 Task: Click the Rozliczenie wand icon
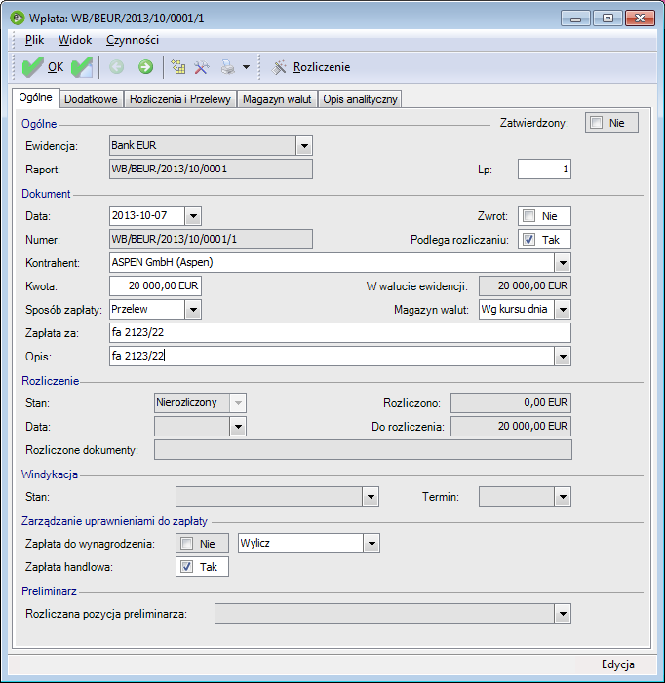[x=279, y=67]
